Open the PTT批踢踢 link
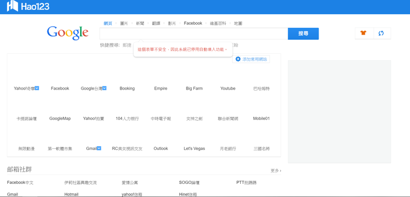 [247, 182]
